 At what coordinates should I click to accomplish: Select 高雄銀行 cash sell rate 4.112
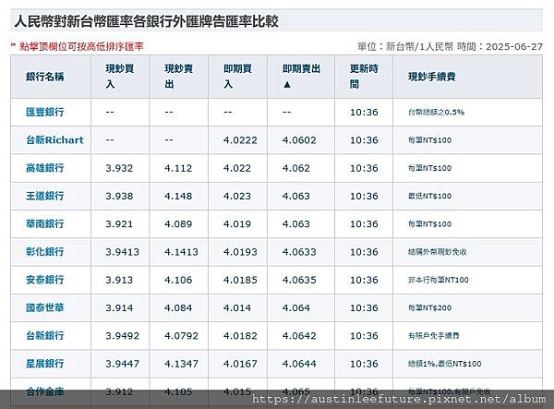(178, 168)
